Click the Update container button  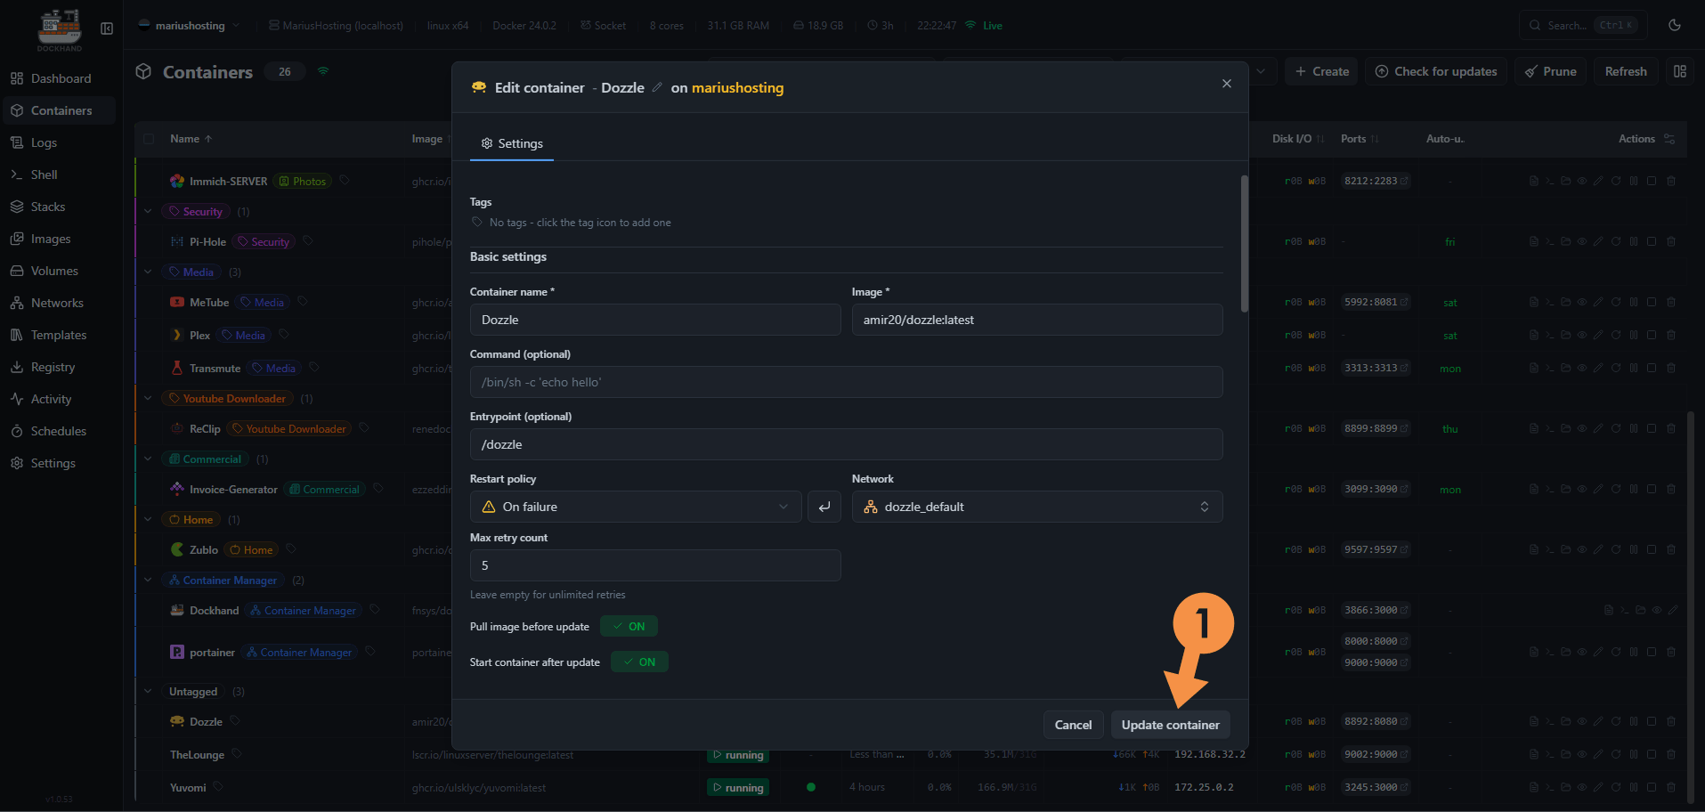1171,725
